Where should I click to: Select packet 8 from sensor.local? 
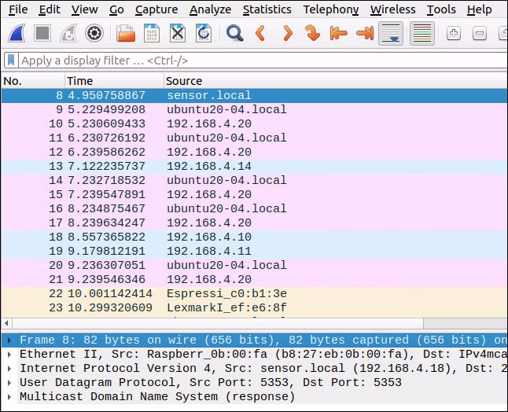(254, 95)
